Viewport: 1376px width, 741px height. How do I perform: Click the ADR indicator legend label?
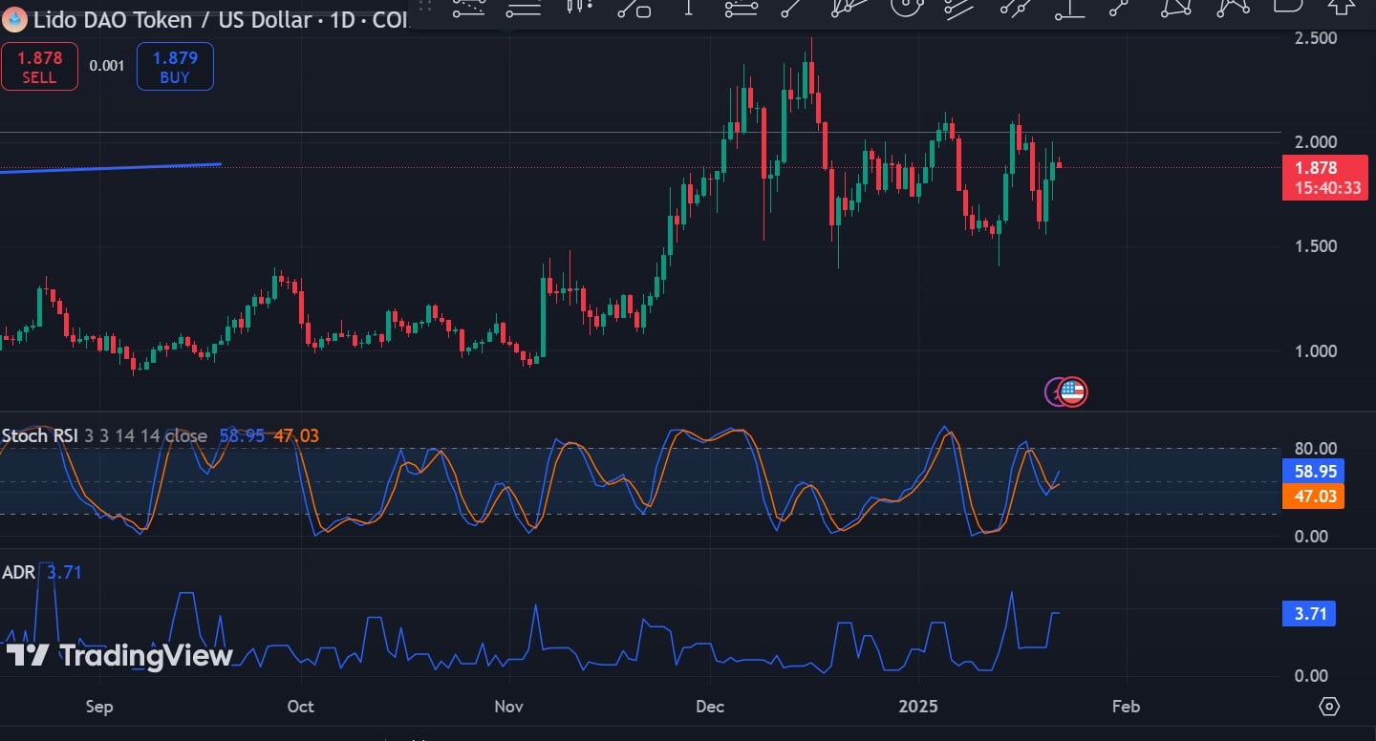18,573
